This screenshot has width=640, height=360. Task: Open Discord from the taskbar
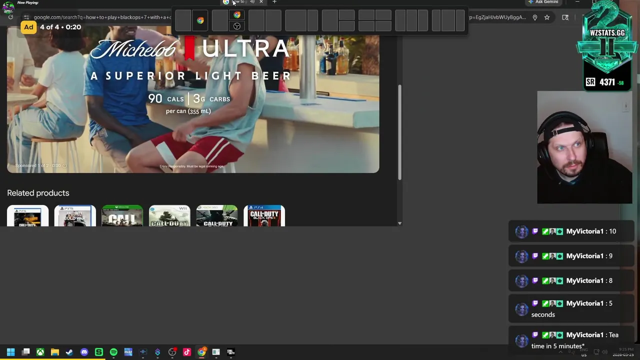click(x=84, y=352)
